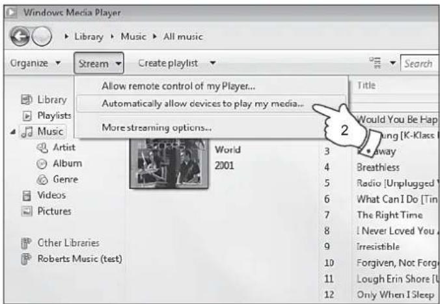Select the track 'The Right Time'
Viewport: 440px width, 304px height.
tap(389, 215)
